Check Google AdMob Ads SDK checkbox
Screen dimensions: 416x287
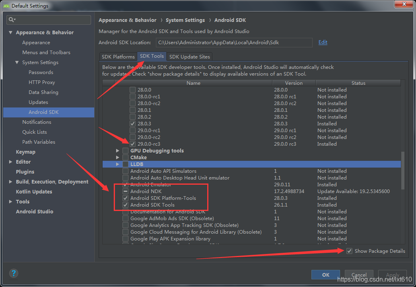tap(126, 219)
